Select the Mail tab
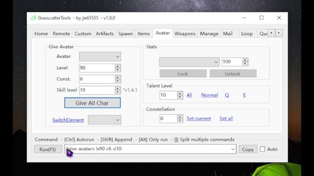Viewport: 314px width, 176px height. click(228, 34)
